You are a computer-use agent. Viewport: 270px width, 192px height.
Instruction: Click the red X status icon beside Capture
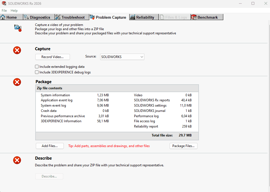click(x=17, y=50)
